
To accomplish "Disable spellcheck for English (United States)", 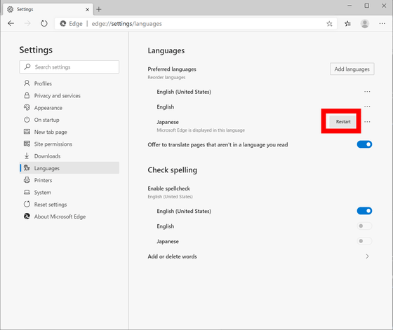I will 364,211.
